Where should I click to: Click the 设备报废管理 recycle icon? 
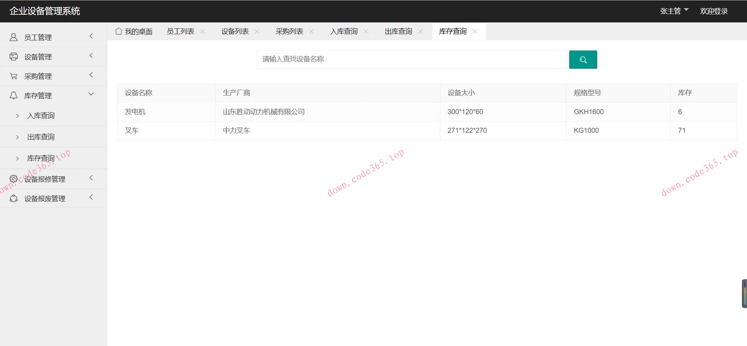click(14, 198)
